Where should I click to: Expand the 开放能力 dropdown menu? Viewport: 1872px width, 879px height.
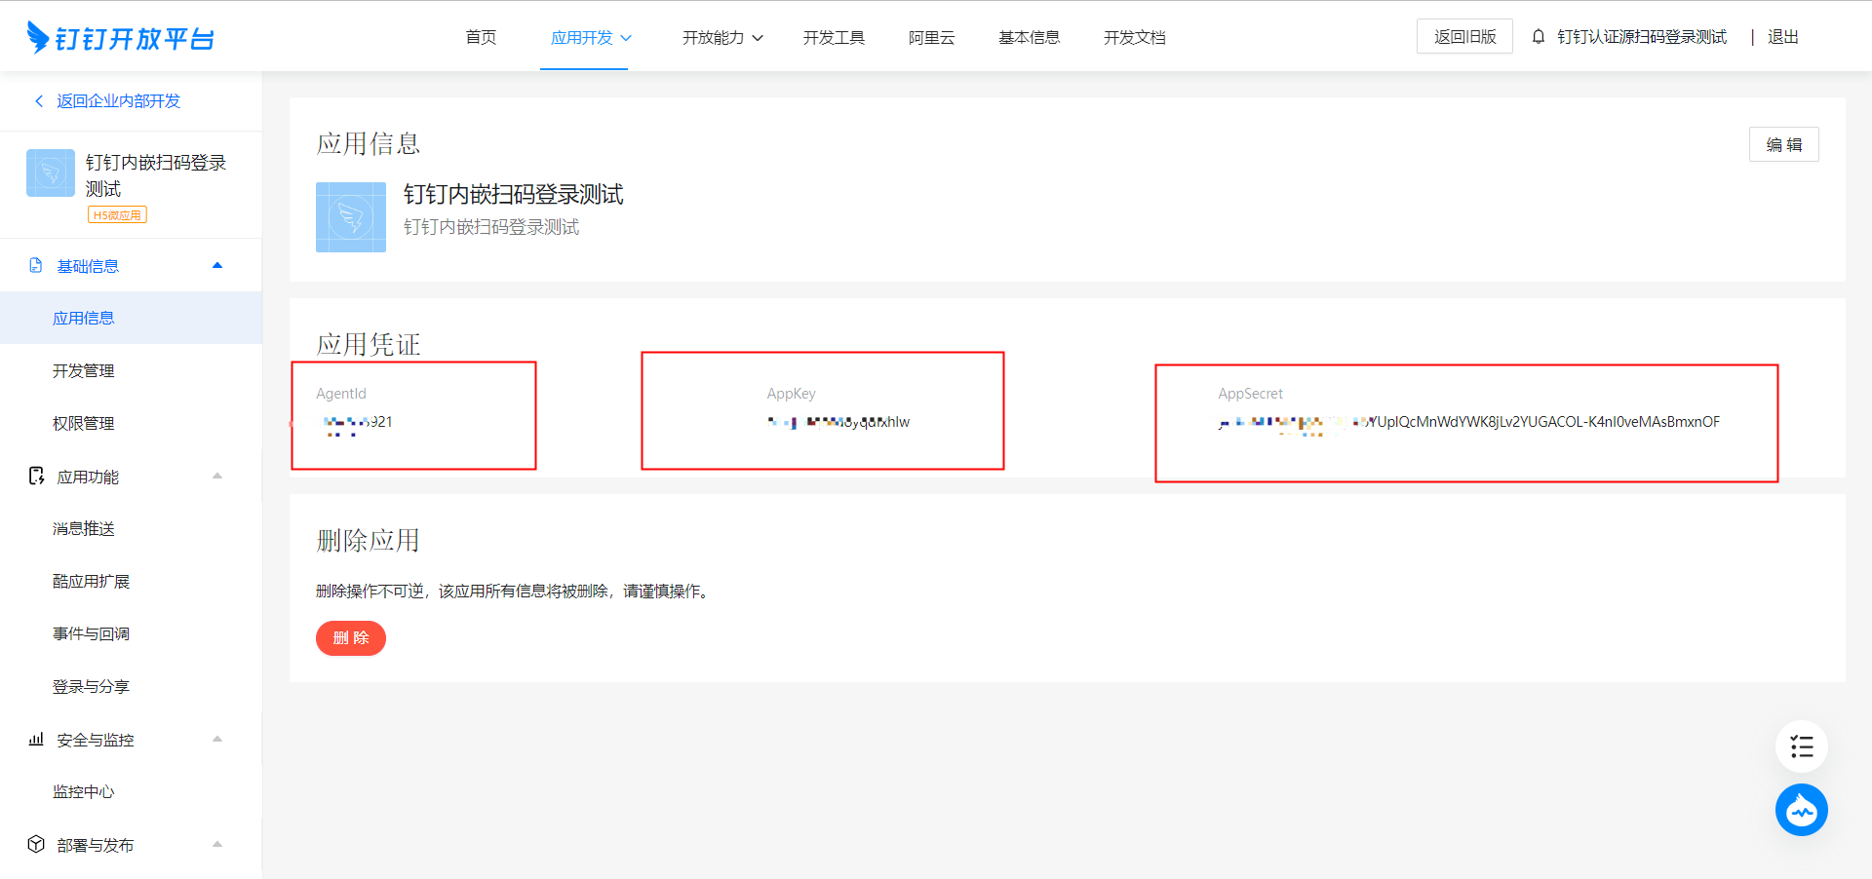click(x=722, y=38)
